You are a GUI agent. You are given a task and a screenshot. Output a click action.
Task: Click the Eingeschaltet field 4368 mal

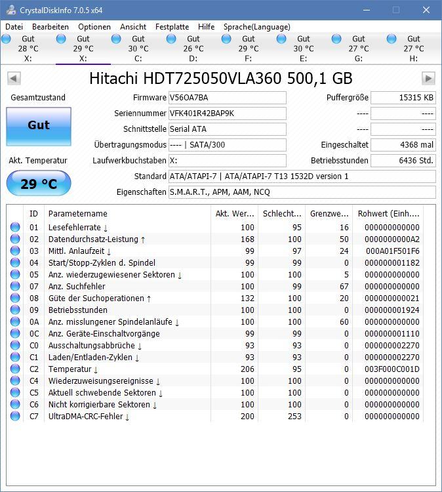coord(403,145)
